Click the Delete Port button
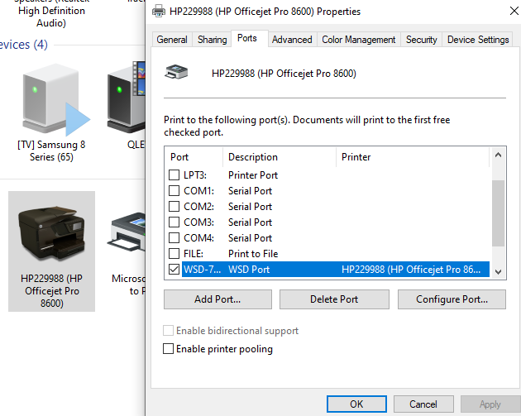The image size is (521, 416). (334, 299)
